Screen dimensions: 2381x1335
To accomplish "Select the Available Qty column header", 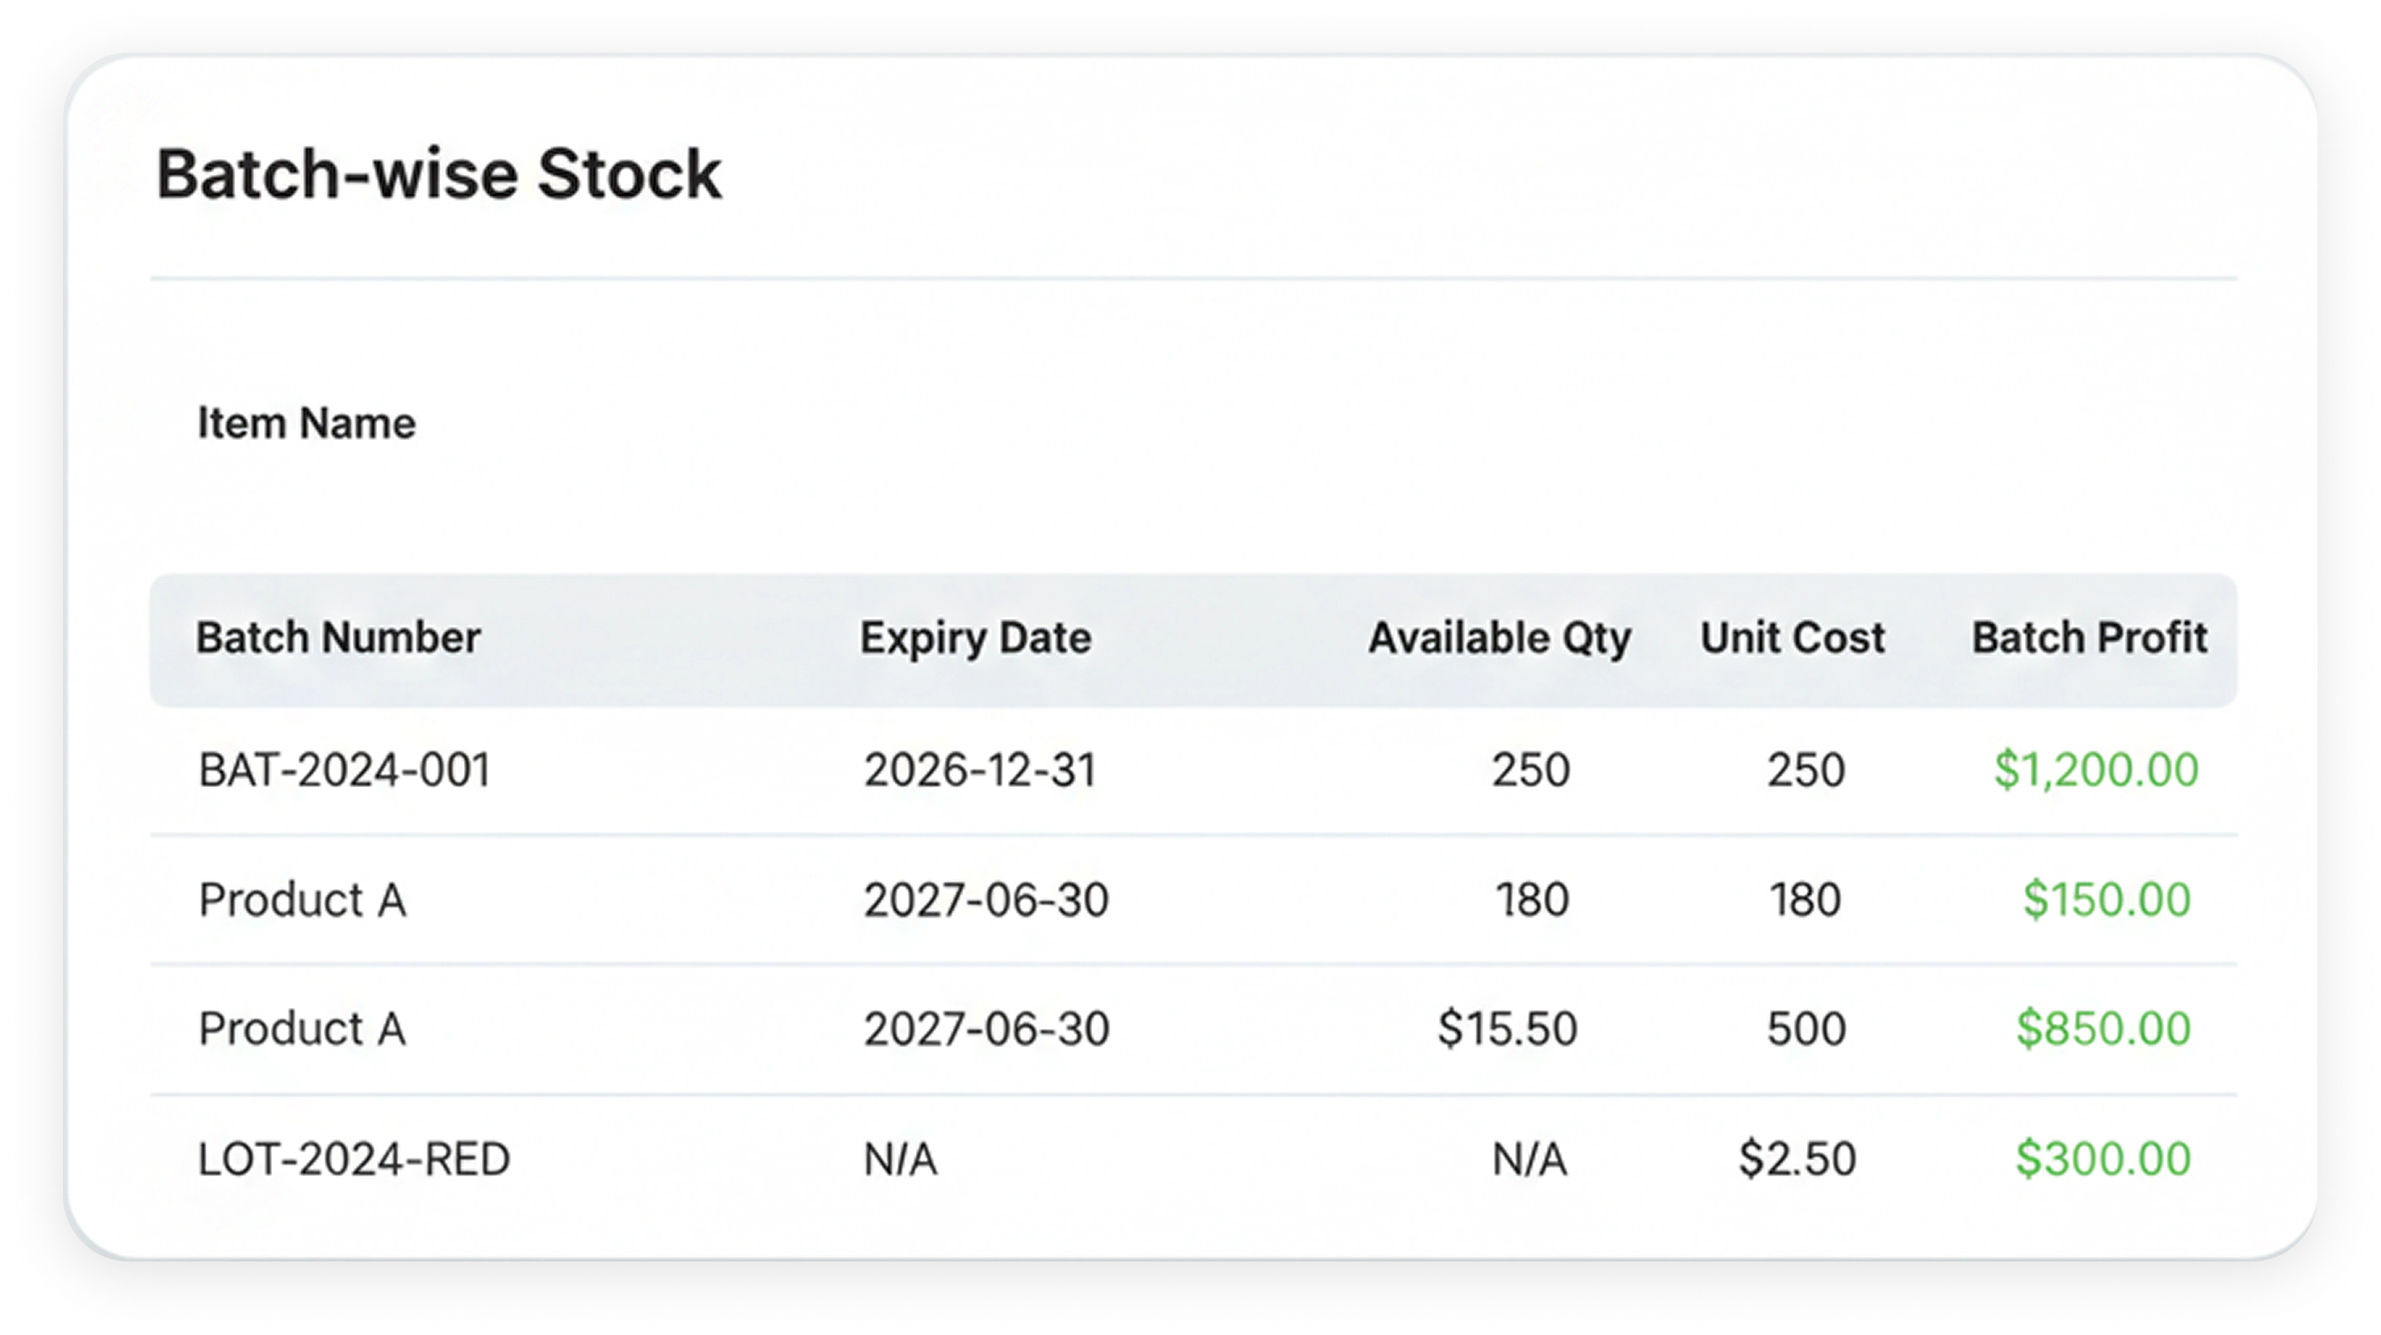I will pos(1500,639).
